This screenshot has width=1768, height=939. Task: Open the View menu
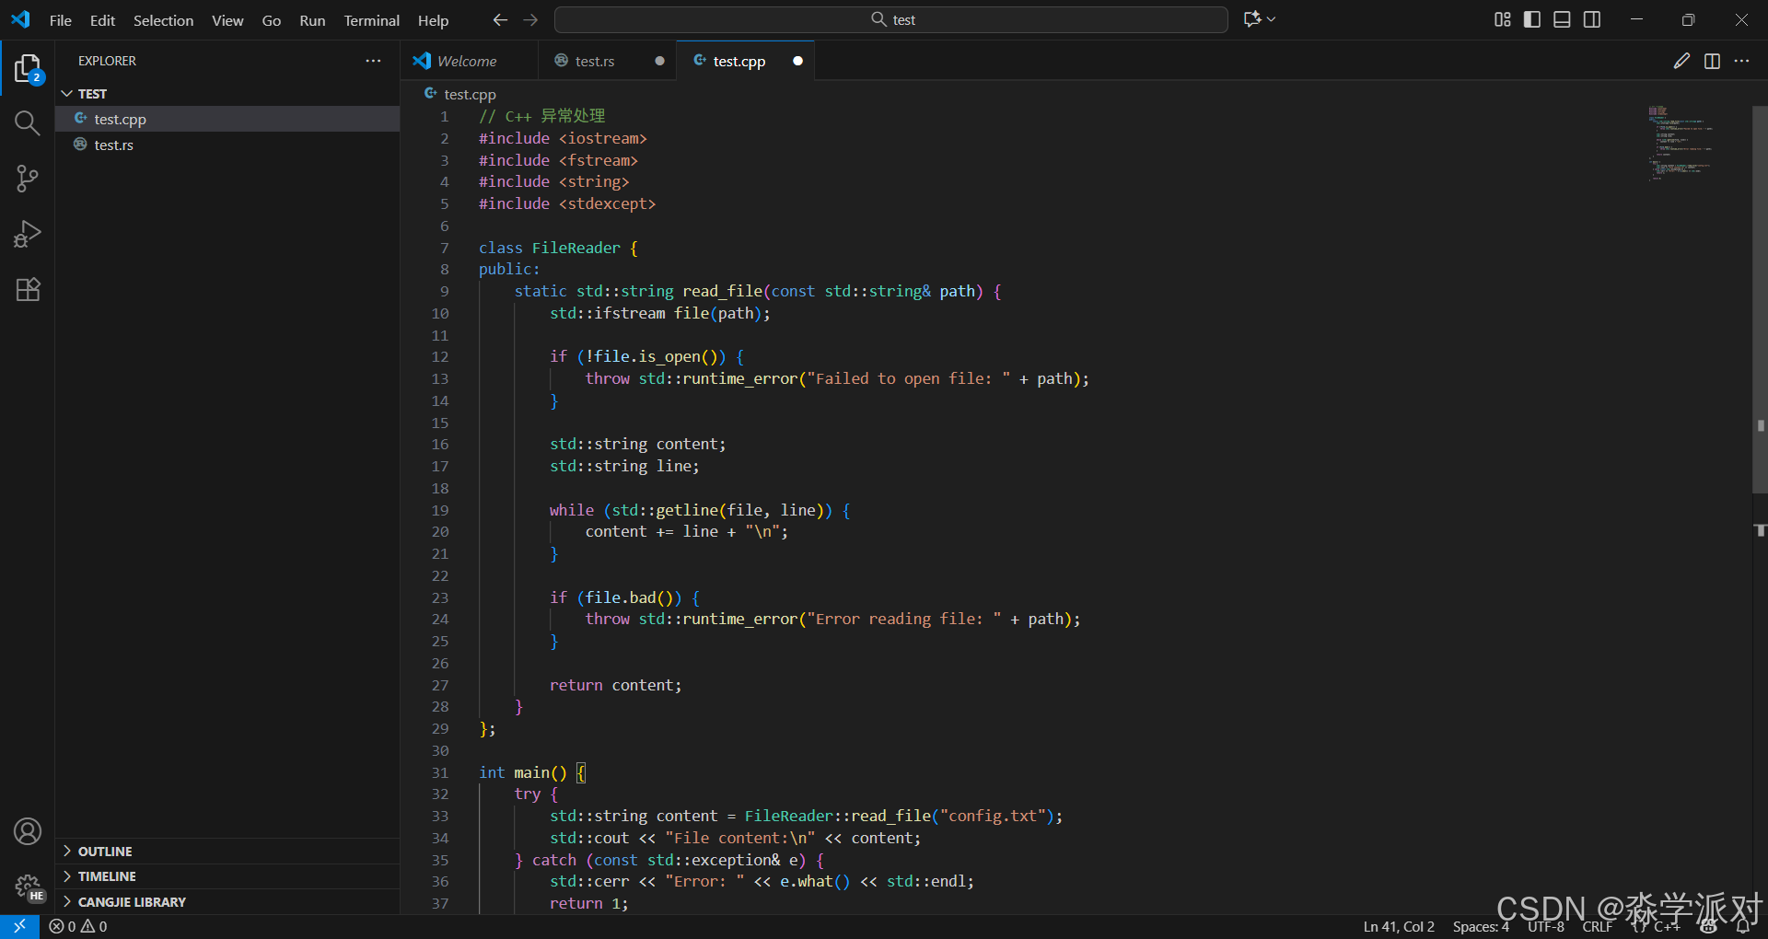[227, 20]
